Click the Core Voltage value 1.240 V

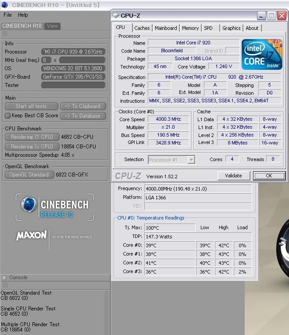pyautogui.click(x=224, y=66)
